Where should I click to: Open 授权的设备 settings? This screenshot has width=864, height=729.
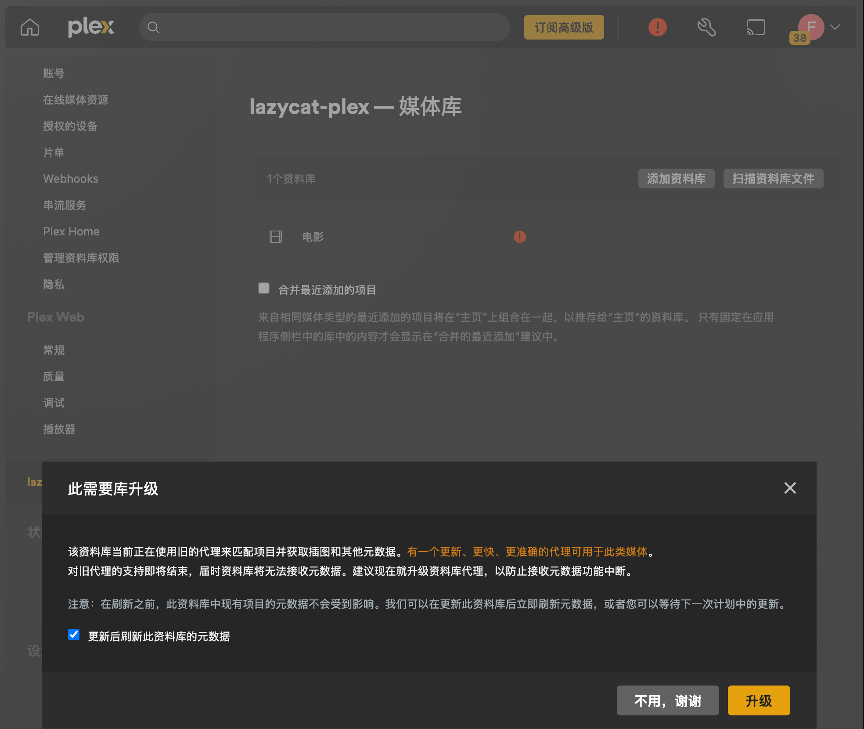tap(70, 126)
